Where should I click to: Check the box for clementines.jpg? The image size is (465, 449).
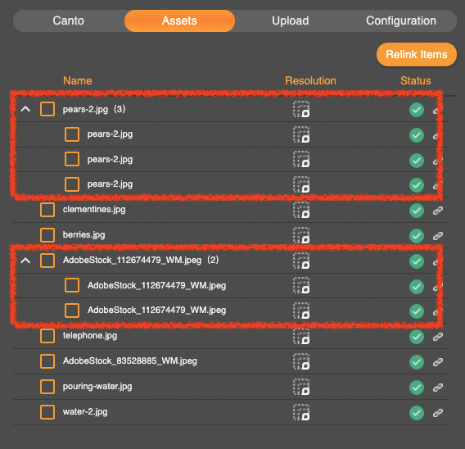click(47, 210)
